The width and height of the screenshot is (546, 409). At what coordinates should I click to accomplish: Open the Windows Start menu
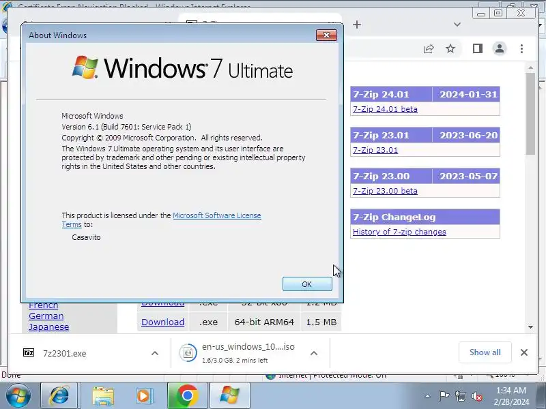pyautogui.click(x=18, y=396)
